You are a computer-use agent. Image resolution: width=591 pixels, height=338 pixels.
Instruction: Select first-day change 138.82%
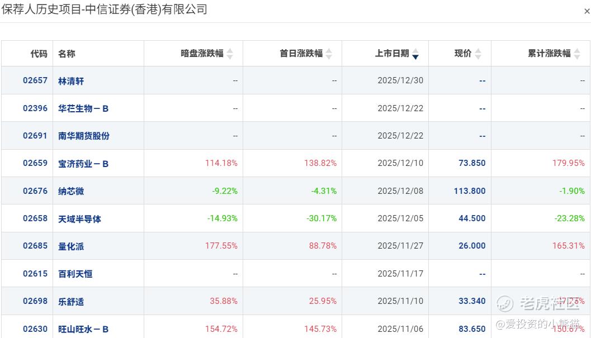pyautogui.click(x=320, y=163)
